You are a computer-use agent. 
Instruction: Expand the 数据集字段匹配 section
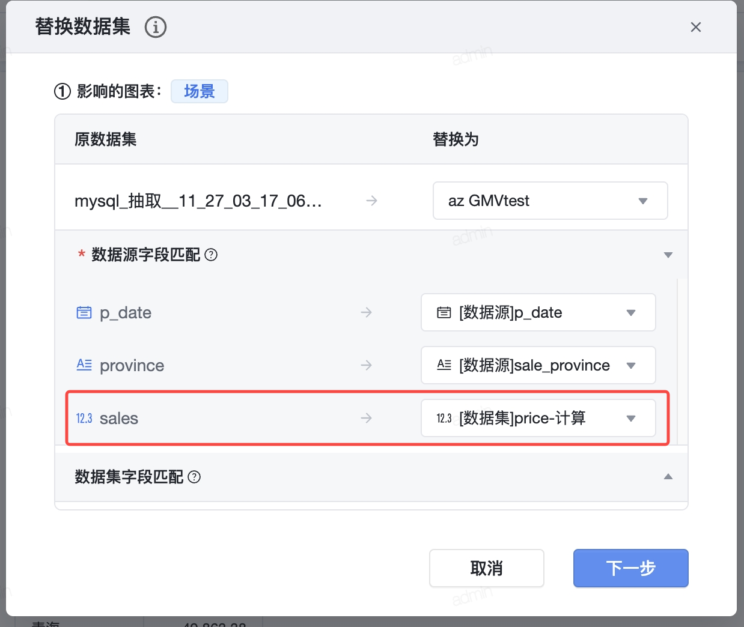click(668, 477)
